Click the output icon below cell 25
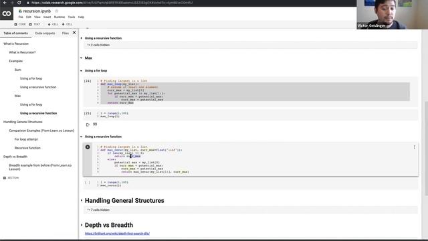 88,125
